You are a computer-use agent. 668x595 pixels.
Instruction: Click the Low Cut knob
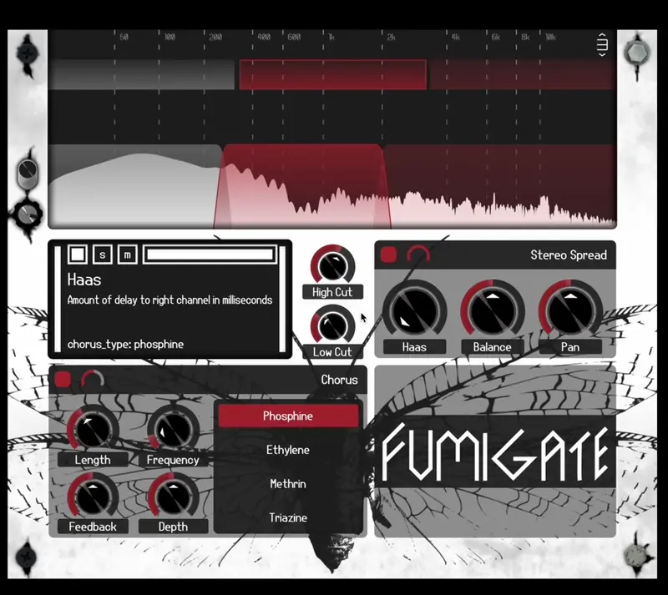coord(332,325)
